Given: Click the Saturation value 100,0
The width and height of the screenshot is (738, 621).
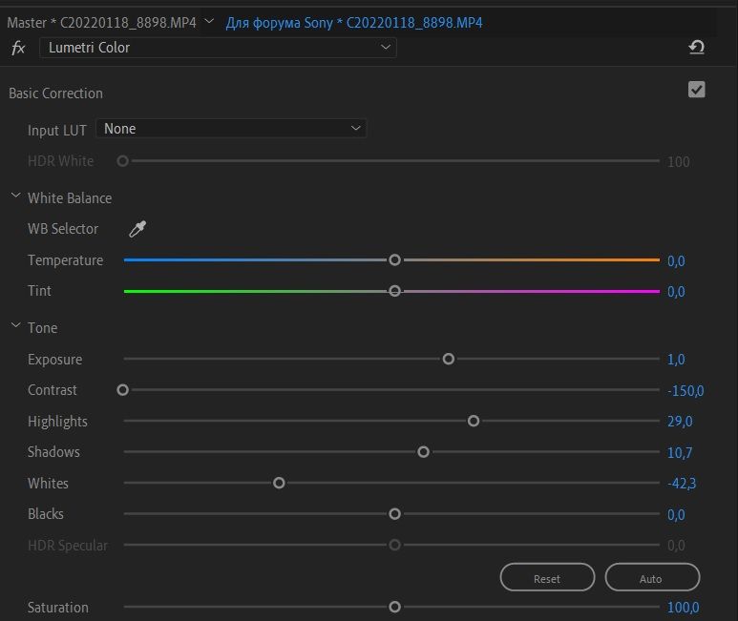Looking at the screenshot, I should point(683,608).
